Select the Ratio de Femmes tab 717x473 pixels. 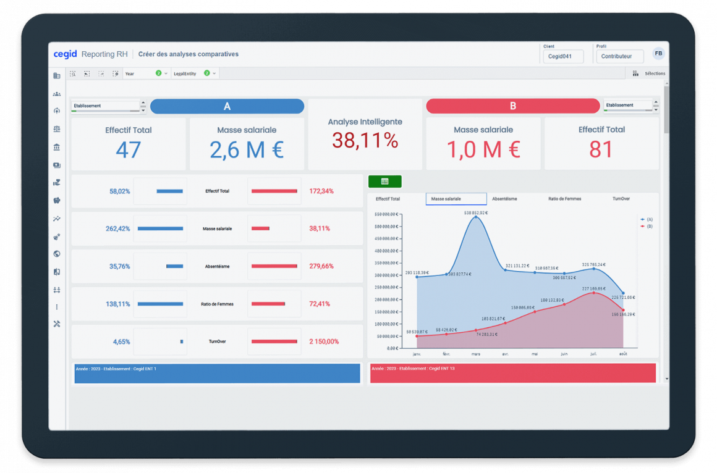[564, 199]
